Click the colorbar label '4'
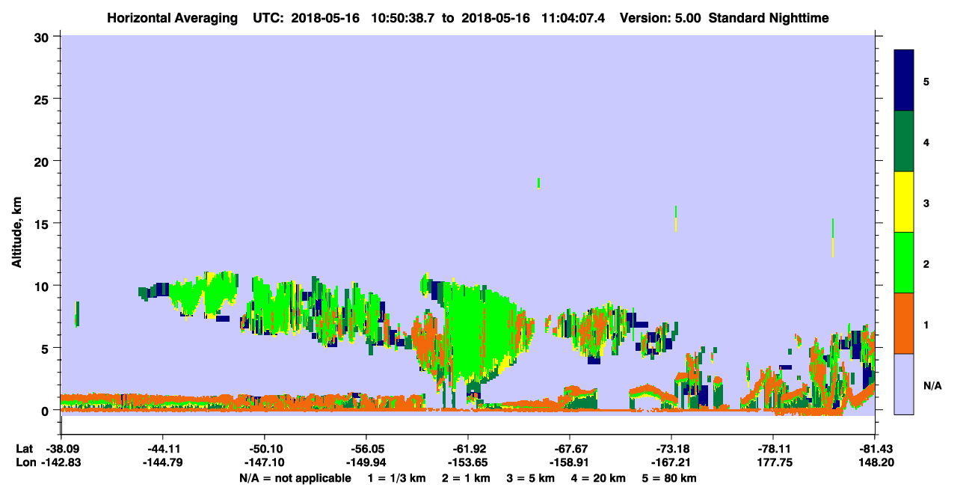The image size is (972, 499). (x=926, y=141)
